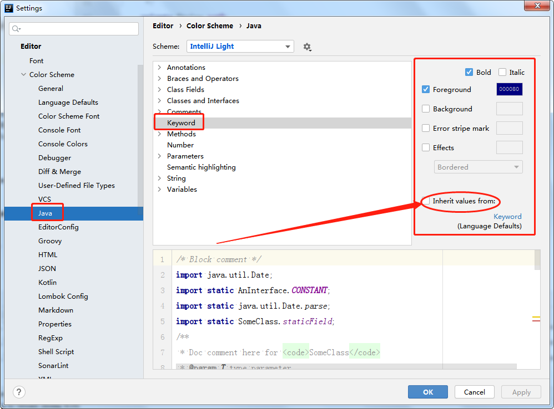Viewport: 554px width, 409px height.
Task: Select JSON in the sidebar
Action: point(47,268)
